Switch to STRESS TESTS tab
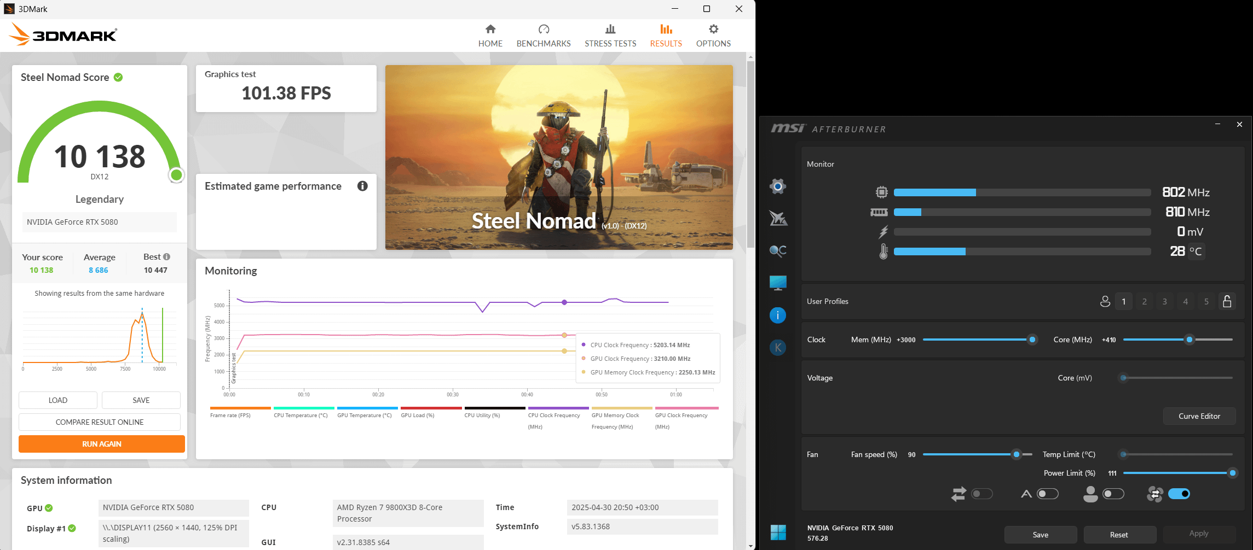Viewport: 1253px width, 550px height. pyautogui.click(x=610, y=36)
